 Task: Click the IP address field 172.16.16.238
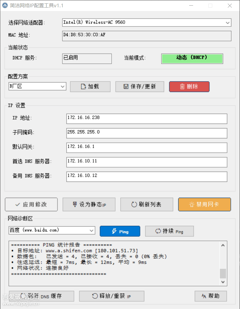point(147,119)
